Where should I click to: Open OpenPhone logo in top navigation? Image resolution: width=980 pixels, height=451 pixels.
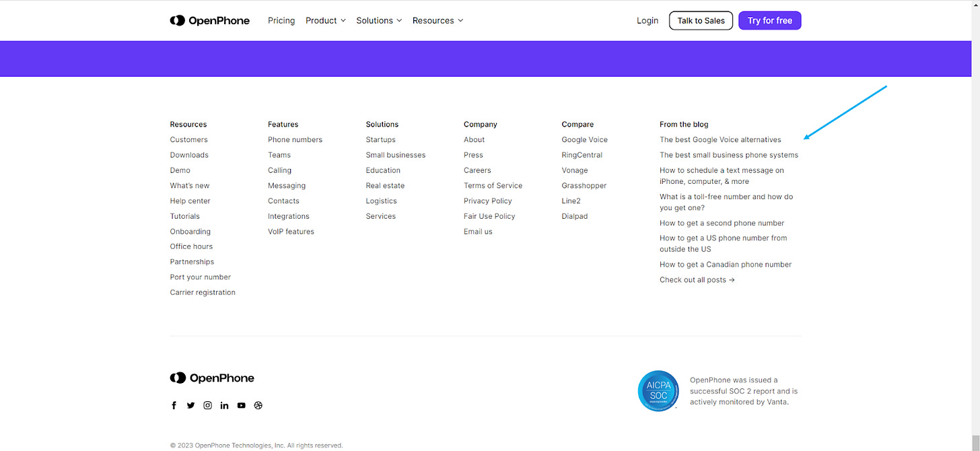pyautogui.click(x=209, y=21)
